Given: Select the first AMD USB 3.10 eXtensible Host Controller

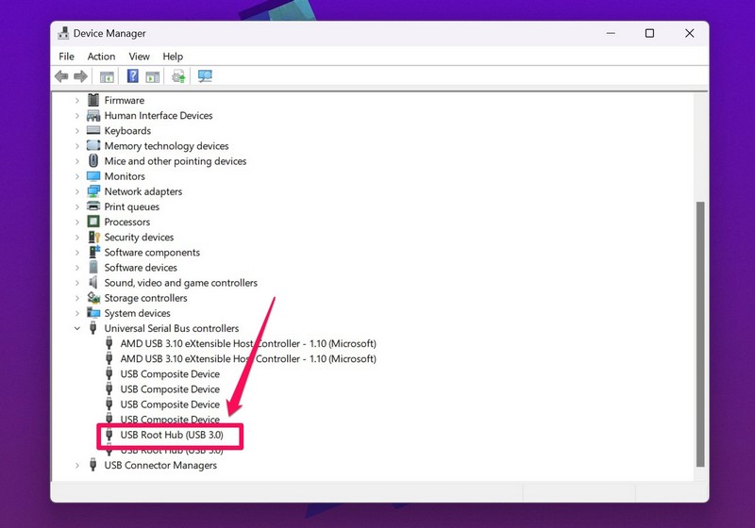Looking at the screenshot, I should tap(247, 343).
